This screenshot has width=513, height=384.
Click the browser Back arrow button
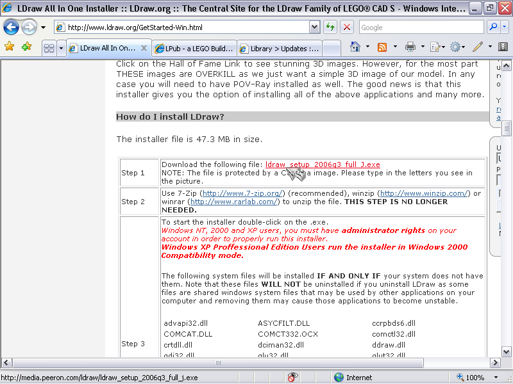click(11, 28)
